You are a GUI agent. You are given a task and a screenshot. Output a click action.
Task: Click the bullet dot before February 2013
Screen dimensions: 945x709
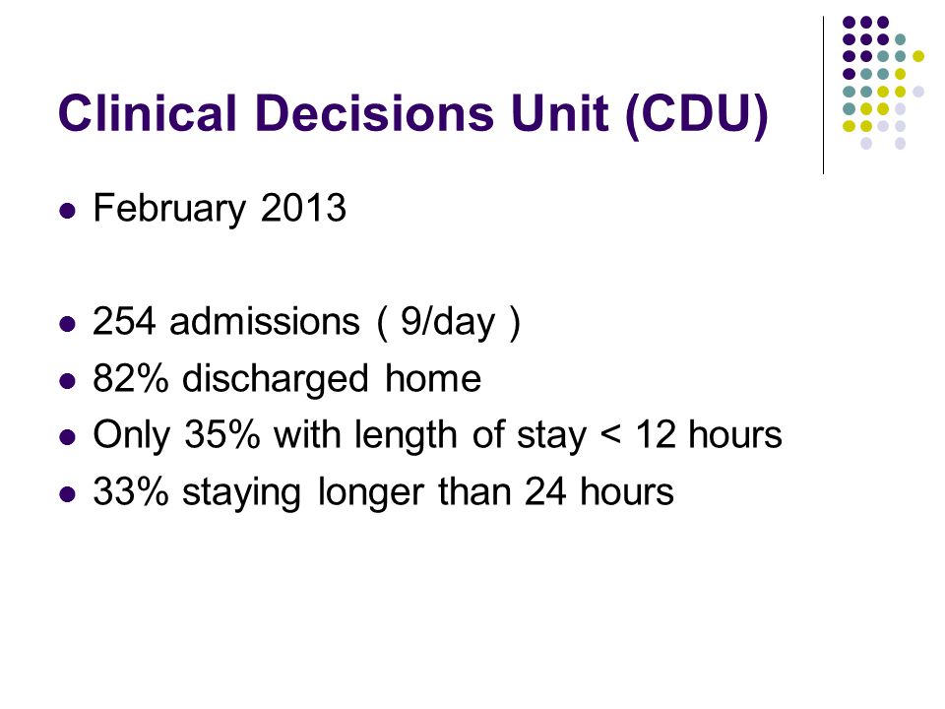[x=68, y=211]
